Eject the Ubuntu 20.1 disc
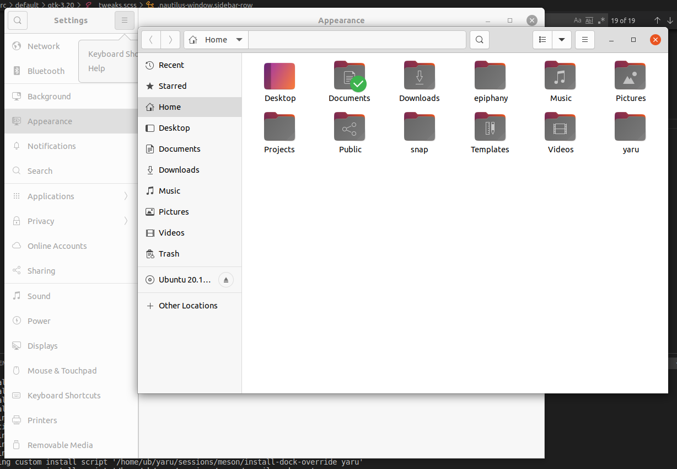Image resolution: width=677 pixels, height=469 pixels. pyautogui.click(x=226, y=280)
